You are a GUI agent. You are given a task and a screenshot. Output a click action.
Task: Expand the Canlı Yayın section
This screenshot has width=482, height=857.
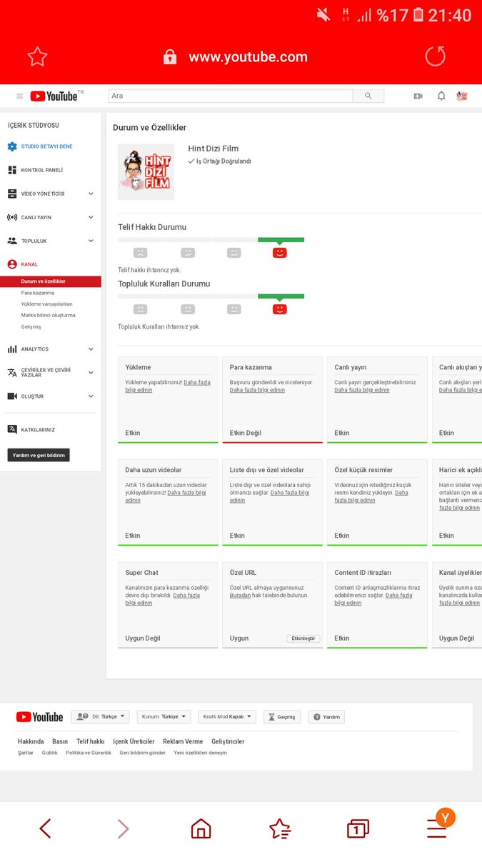[x=91, y=217]
